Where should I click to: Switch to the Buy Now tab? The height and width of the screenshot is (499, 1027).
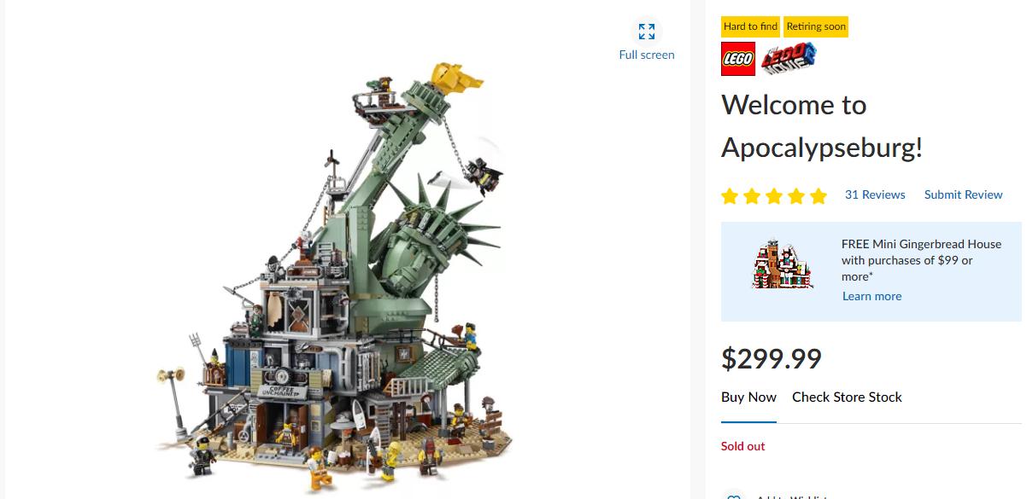point(748,397)
